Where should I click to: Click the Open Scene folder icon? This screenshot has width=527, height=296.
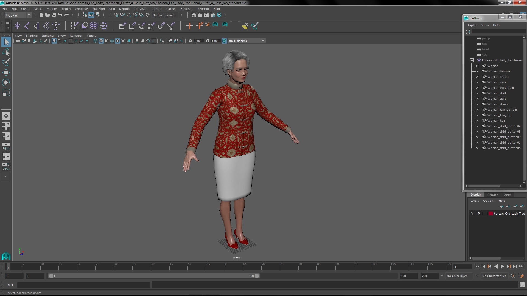coord(47,15)
